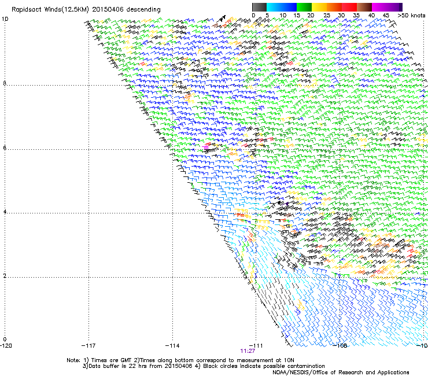Image resolution: width=428 pixels, height=376 pixels.
Task: Click the 'Data buffer is 22 hrs' note line
Action: (x=204, y=366)
